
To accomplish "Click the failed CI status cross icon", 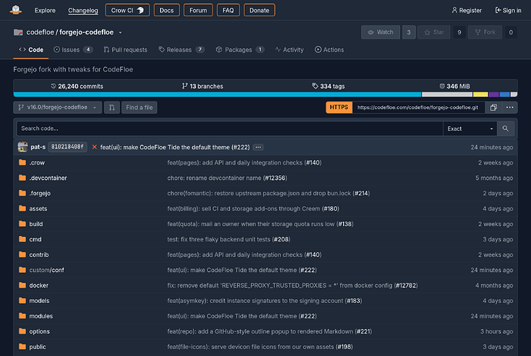I will coord(95,147).
